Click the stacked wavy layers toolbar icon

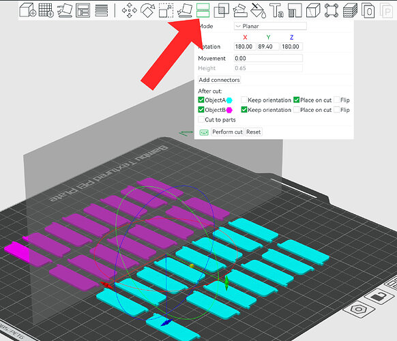[350, 10]
